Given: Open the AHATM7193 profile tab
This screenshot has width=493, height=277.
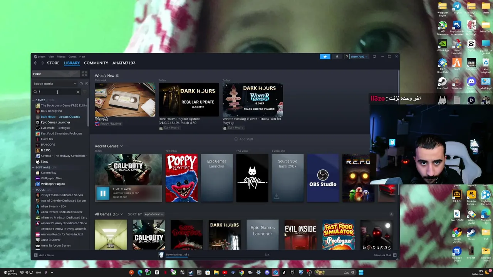Looking at the screenshot, I should [x=124, y=63].
